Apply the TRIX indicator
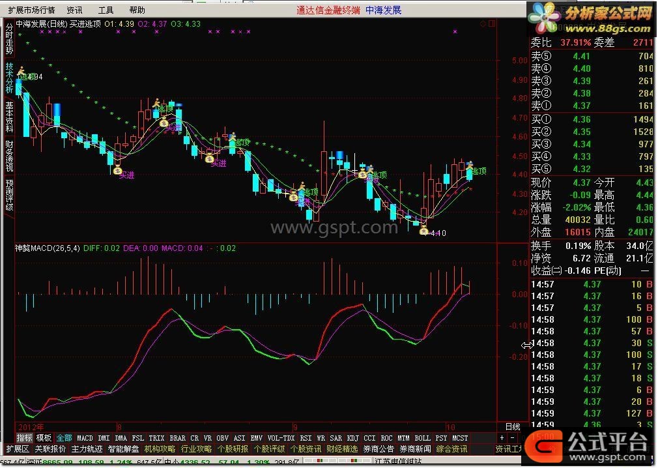 coord(156,438)
